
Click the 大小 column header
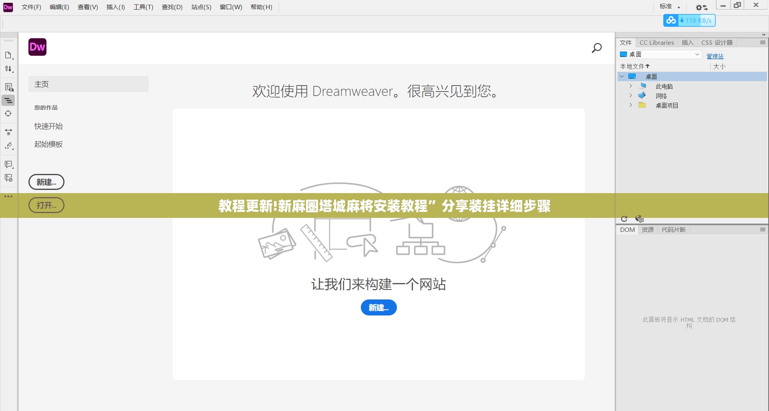[x=719, y=66]
